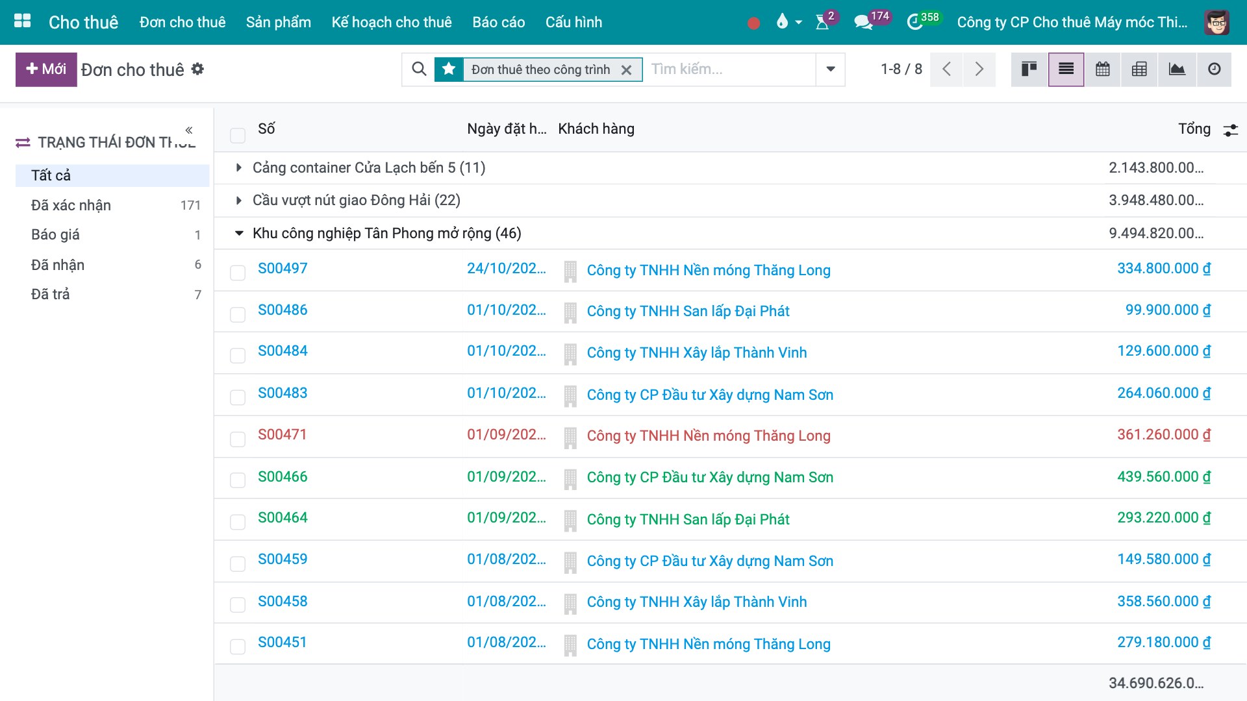
Task: Switch to calendar view
Action: (x=1102, y=69)
